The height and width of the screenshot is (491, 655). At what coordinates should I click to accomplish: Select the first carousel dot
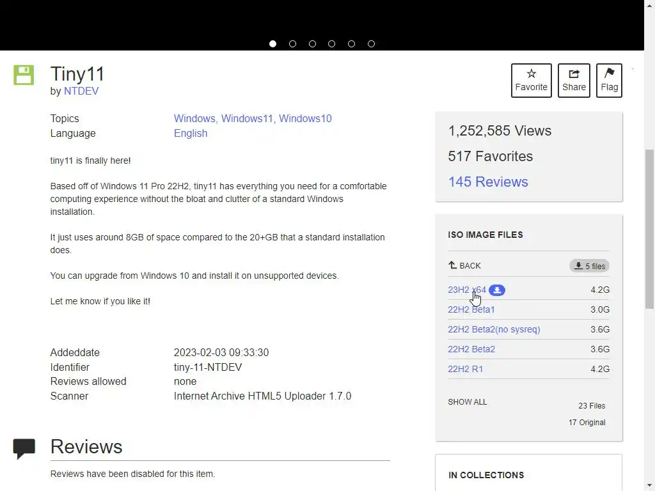272,44
